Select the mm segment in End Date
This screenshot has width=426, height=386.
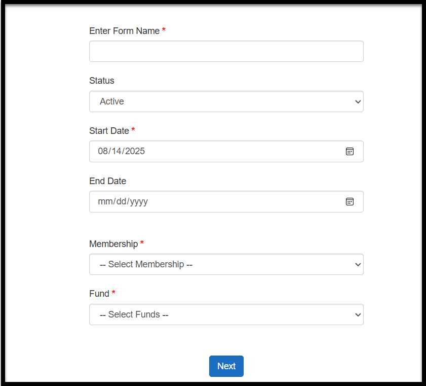pos(105,201)
